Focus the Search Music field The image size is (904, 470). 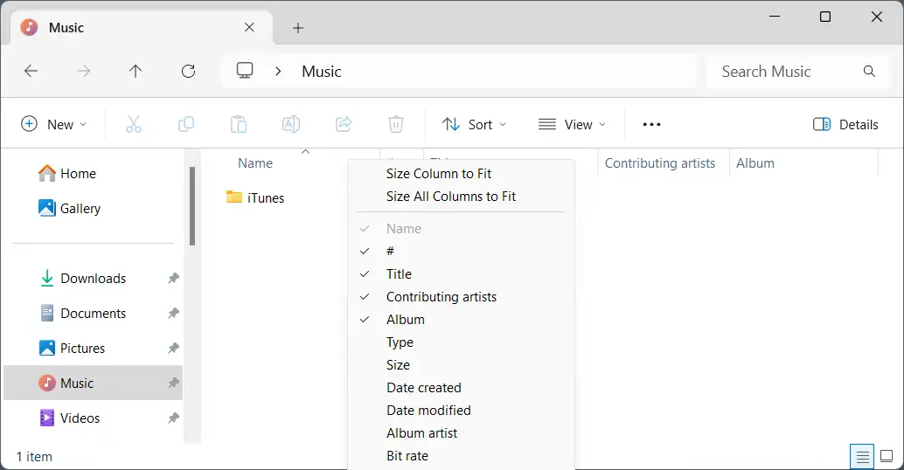[x=782, y=72]
